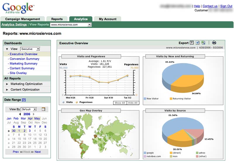The width and height of the screenshot is (234, 163).
Task: Click yahoo green legend swatch
Action: pyautogui.click(x=197, y=153)
